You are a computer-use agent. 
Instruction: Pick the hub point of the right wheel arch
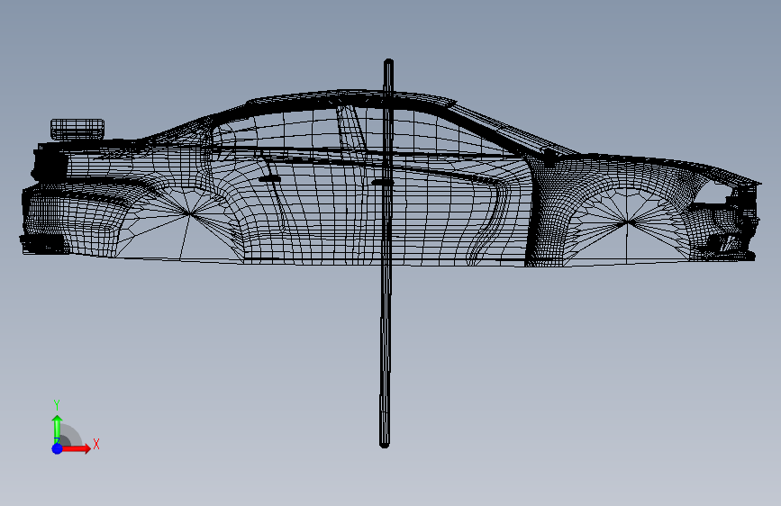coord(627,223)
